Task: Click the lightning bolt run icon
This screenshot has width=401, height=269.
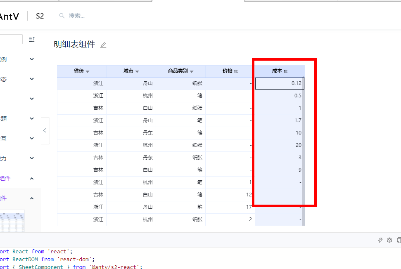Action: [x=380, y=240]
